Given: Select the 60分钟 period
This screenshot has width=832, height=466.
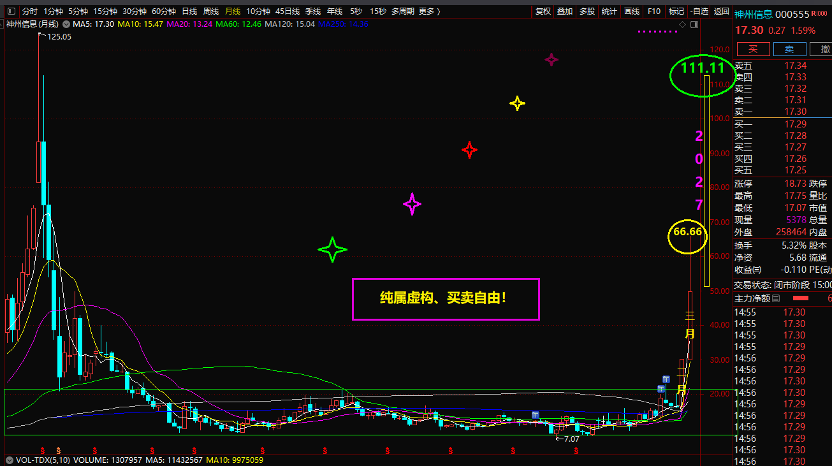Looking at the screenshot, I should pos(164,11).
